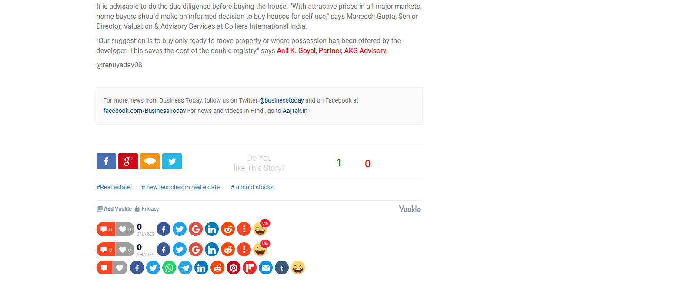This screenshot has width=688, height=291.
Task: Share article via the square Facebook button
Action: click(106, 161)
